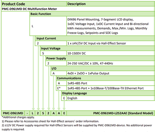Image resolution: width=155 pixels, height=132 pixels.
Task: Click the 'Freeze Logs, Setpoints and SOE Logs' line
Action: [x=93, y=33]
